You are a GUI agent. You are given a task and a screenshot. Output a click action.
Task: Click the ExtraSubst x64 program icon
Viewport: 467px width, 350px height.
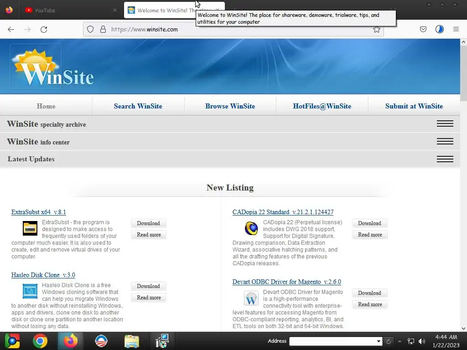[30, 228]
